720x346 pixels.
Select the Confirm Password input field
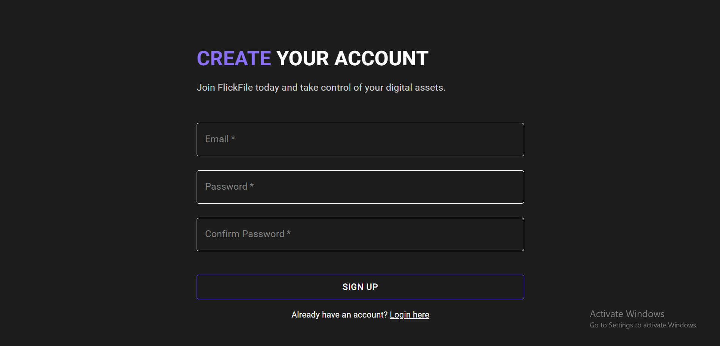pos(360,234)
